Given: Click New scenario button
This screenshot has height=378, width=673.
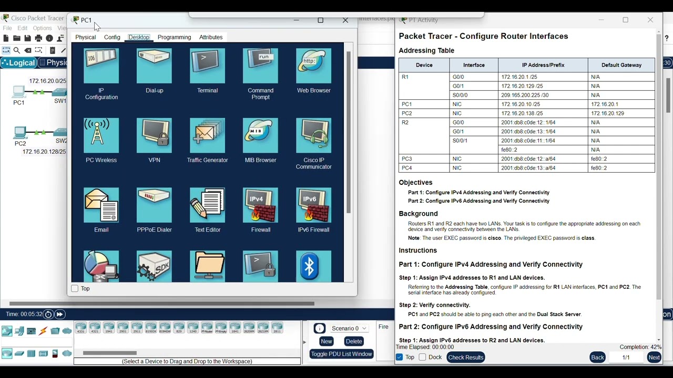Looking at the screenshot, I should pyautogui.click(x=326, y=341).
